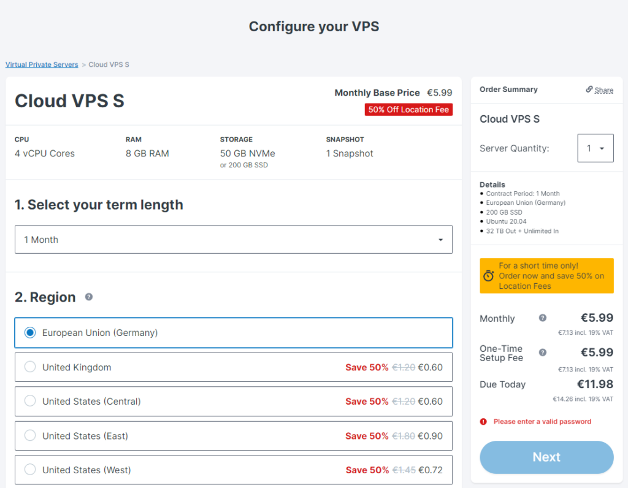This screenshot has width=628, height=488.
Task: Select United States (West) region
Action: point(30,469)
